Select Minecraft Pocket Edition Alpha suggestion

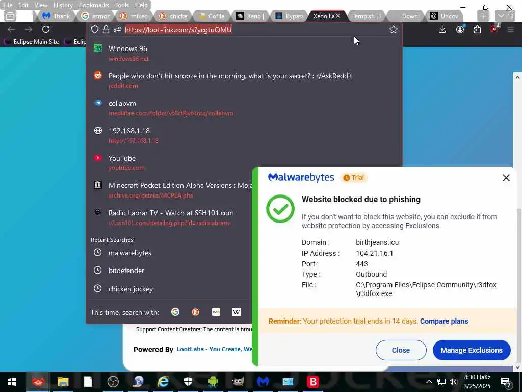click(x=170, y=190)
